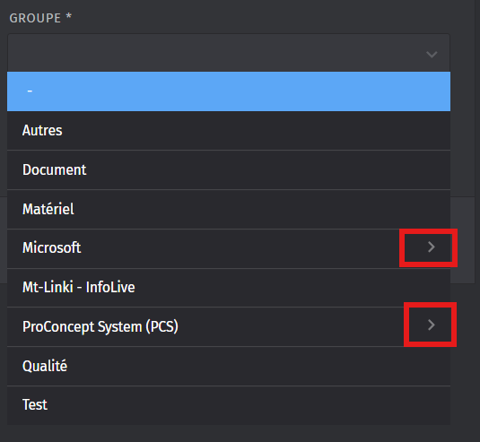The image size is (480, 442).
Task: Click the GROUPE field label
Action: point(35,18)
